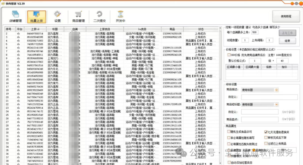The height and width of the screenshot is (165, 303).
Task: Enable 过滤已上传商品 checkbox
Action: coord(266,143)
